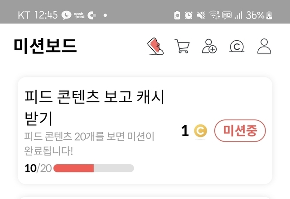Tap the muted sound status icon
The image size is (290, 199).
[201, 15]
